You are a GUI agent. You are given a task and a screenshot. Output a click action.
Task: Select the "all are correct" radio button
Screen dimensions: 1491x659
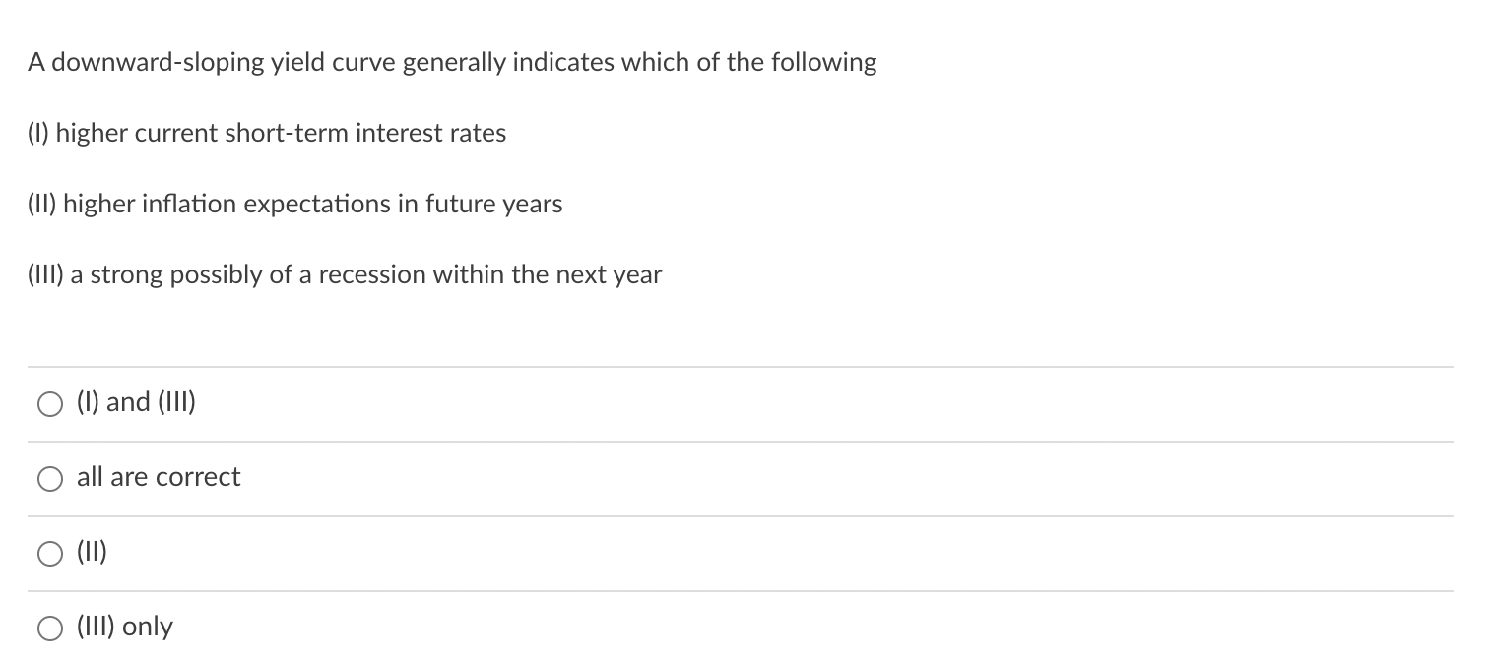(50, 479)
